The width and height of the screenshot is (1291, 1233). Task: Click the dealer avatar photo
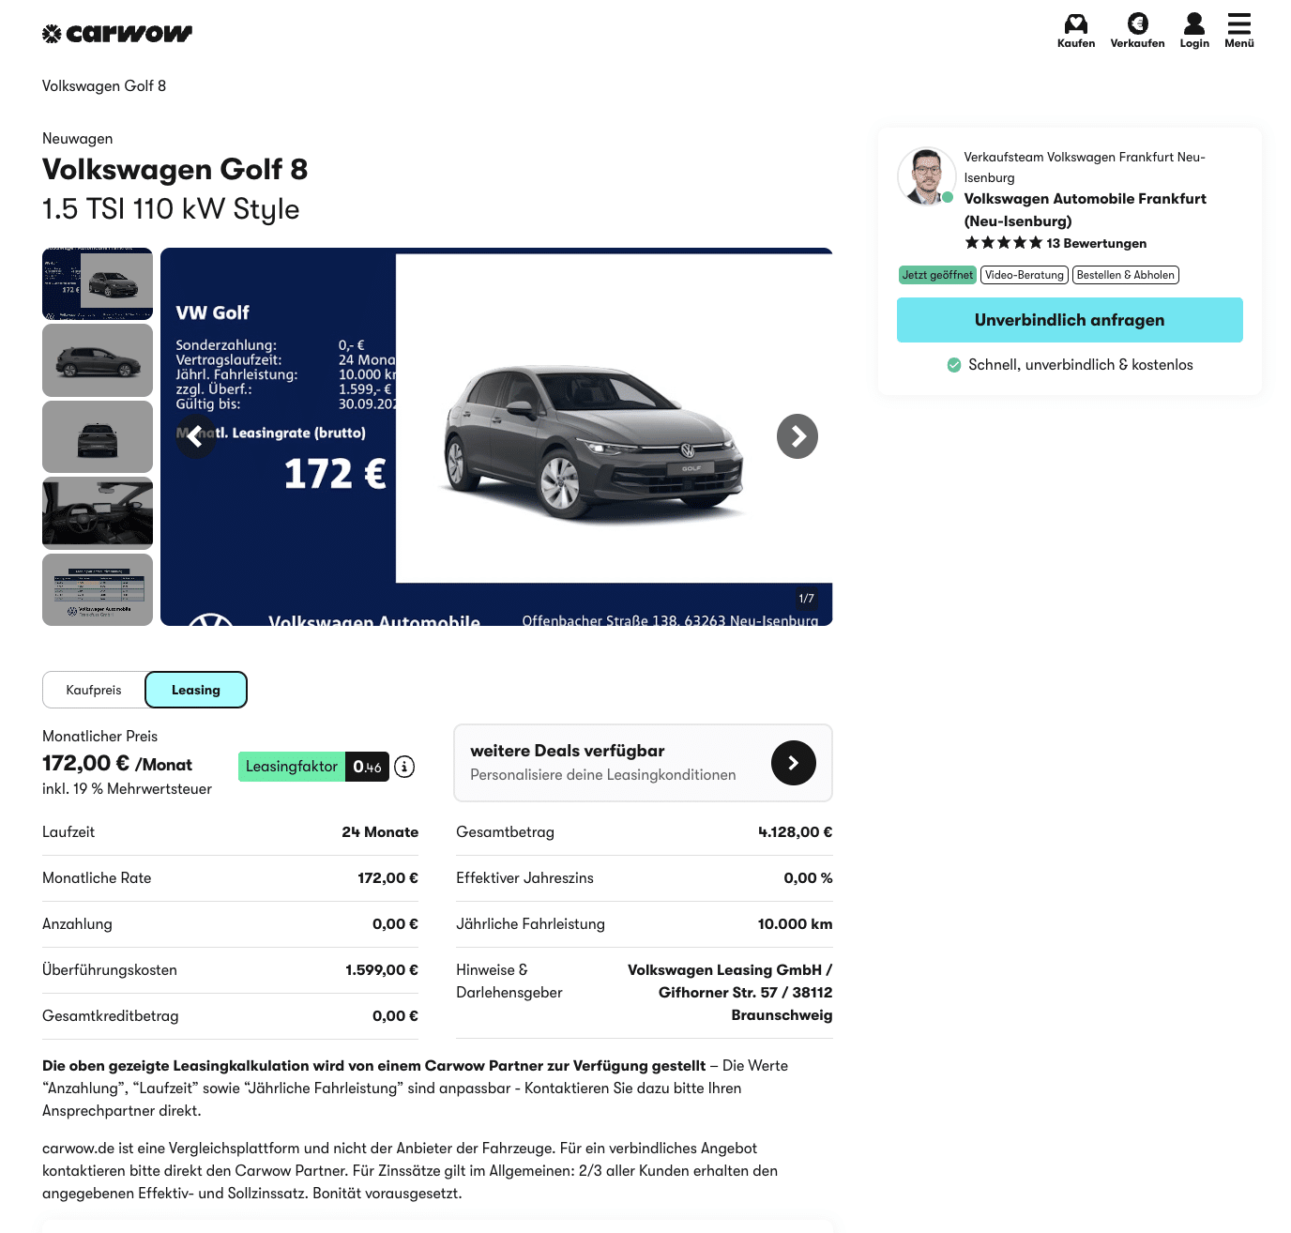pos(926,176)
